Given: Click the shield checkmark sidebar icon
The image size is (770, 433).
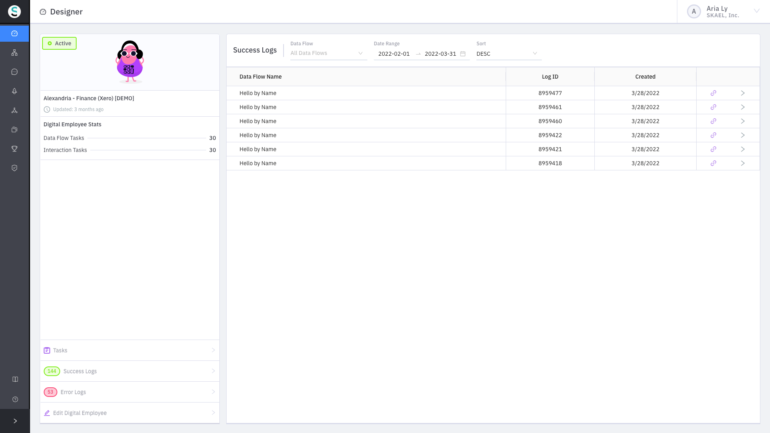Looking at the screenshot, I should [14, 168].
